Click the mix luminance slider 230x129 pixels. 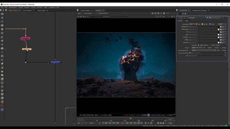click(212, 53)
